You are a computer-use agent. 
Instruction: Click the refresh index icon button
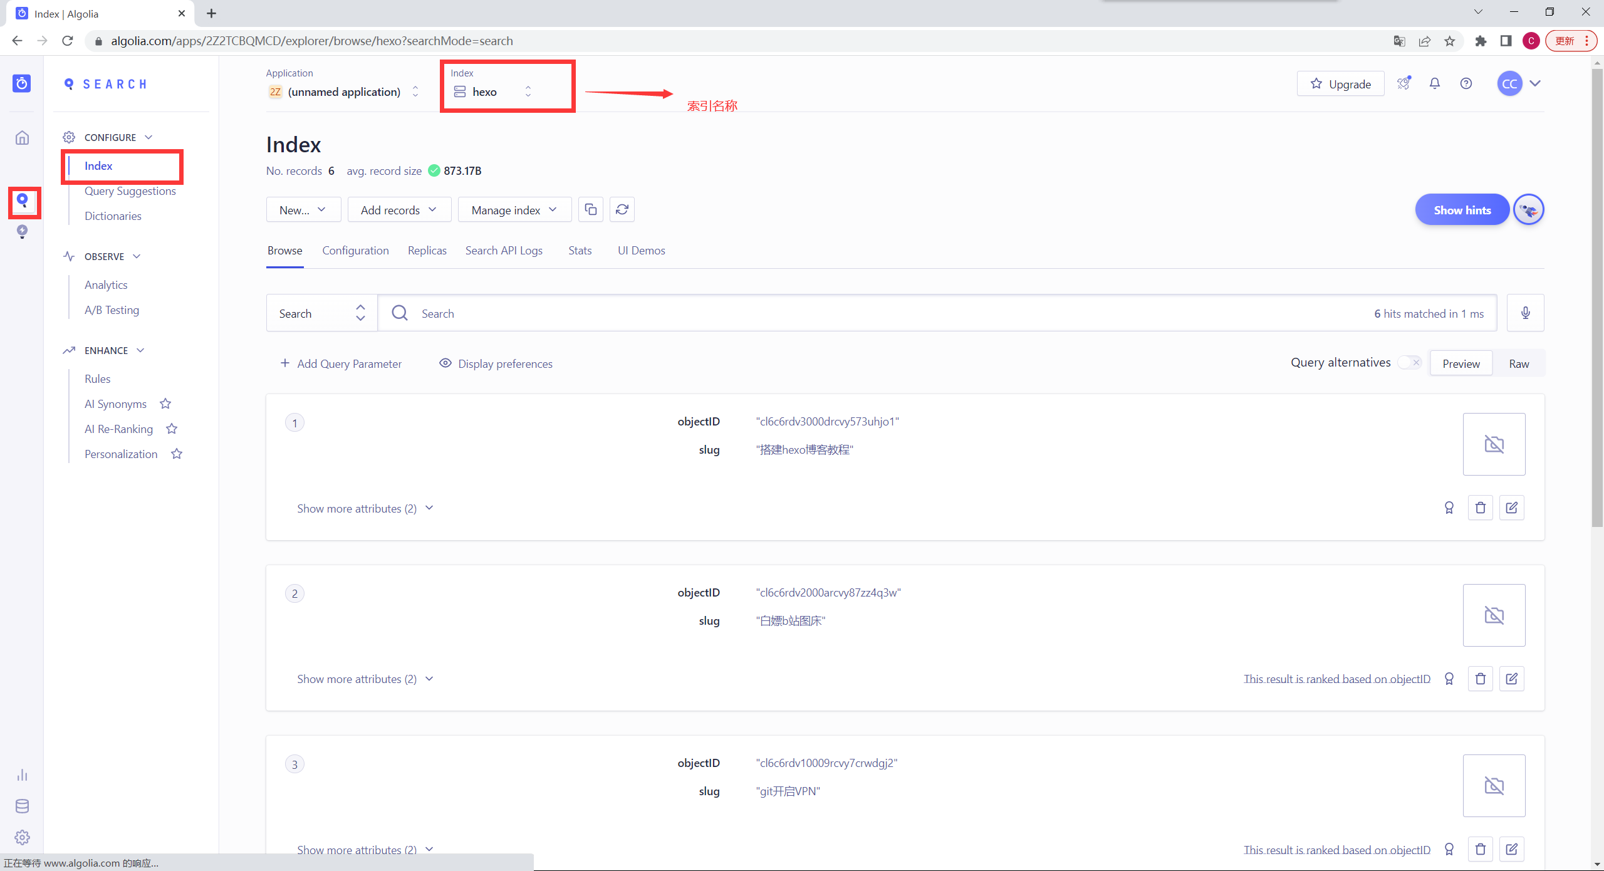(x=622, y=209)
